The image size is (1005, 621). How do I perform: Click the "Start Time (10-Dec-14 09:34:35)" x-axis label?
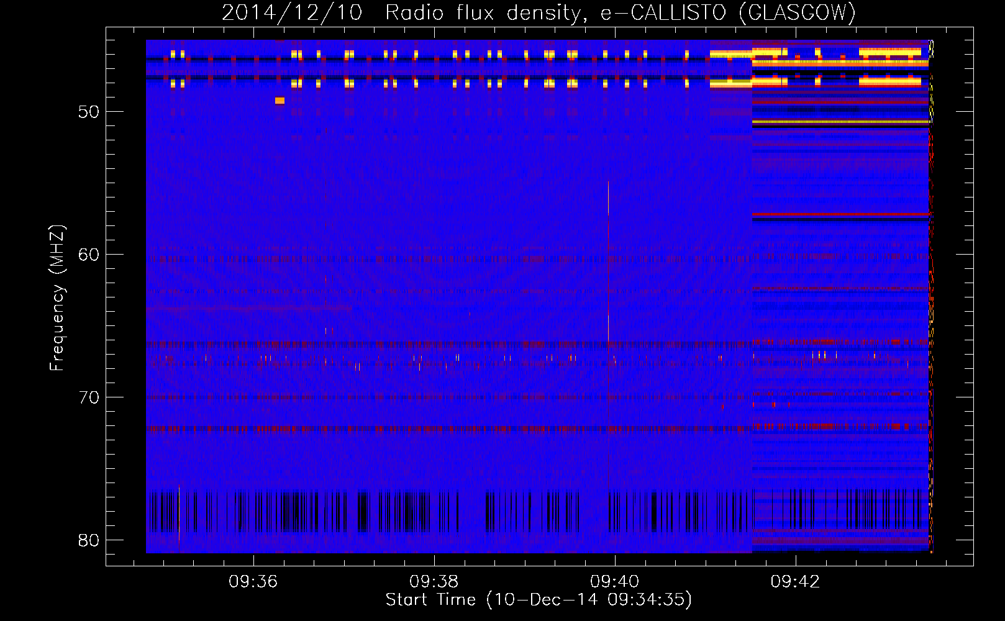(x=539, y=600)
